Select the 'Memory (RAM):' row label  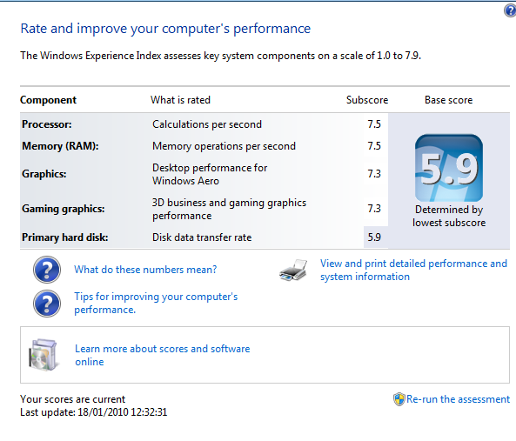(x=60, y=146)
